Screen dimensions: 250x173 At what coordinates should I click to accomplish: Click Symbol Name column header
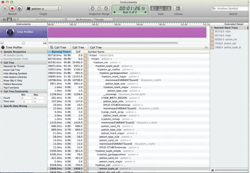click(x=96, y=52)
